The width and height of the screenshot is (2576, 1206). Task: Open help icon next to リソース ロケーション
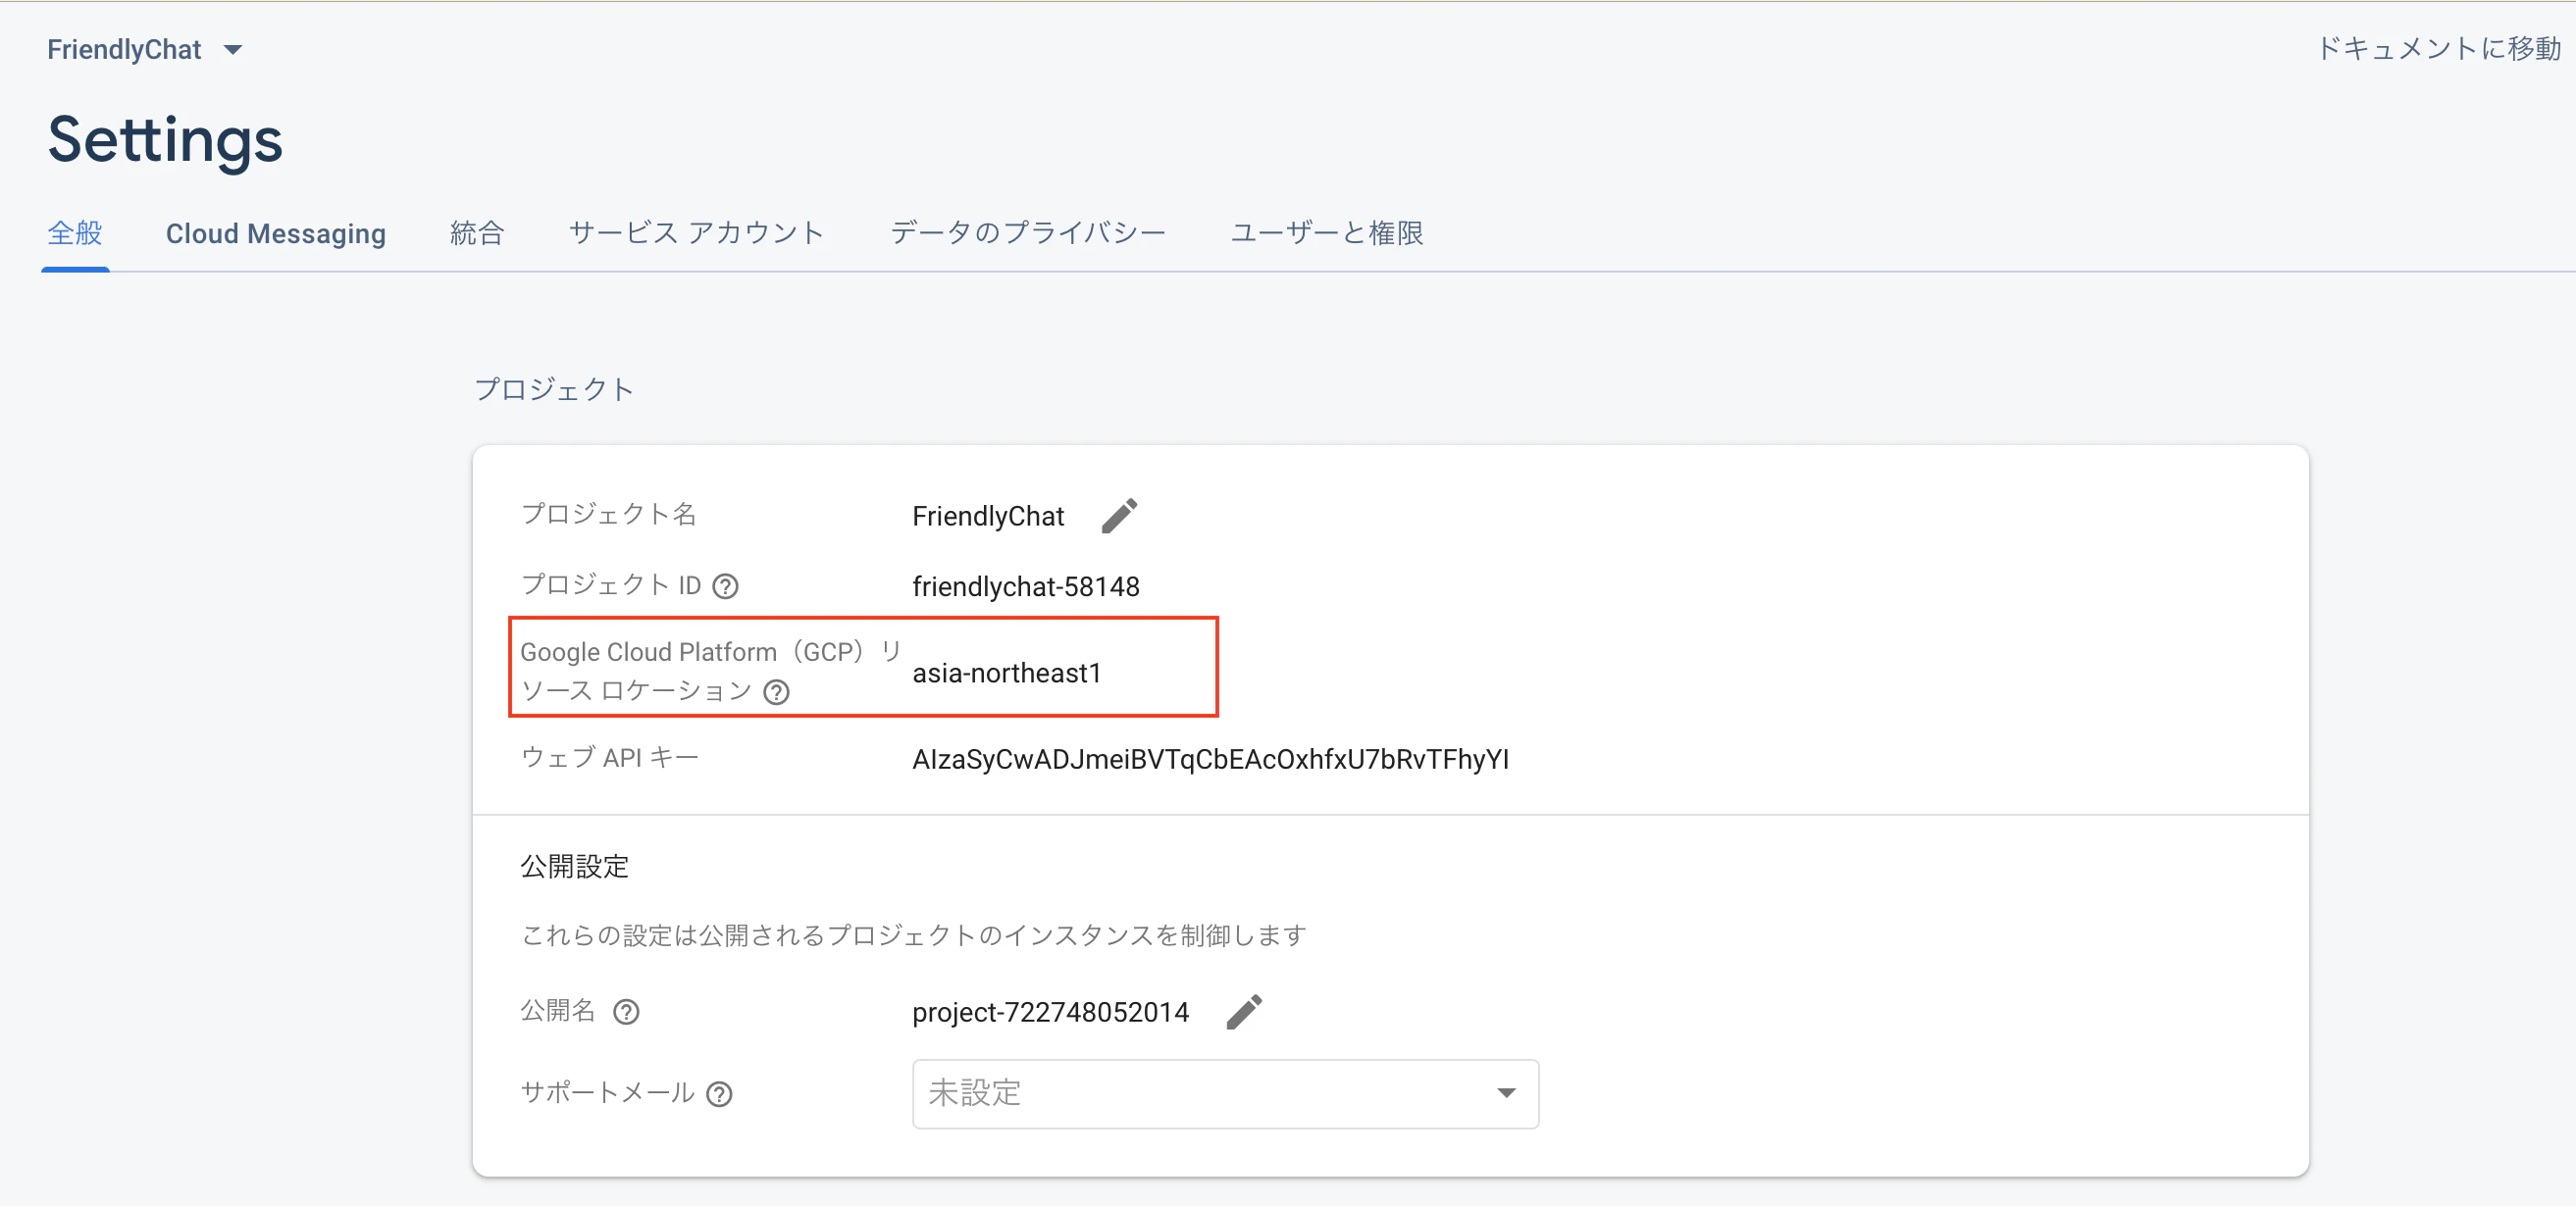click(776, 691)
